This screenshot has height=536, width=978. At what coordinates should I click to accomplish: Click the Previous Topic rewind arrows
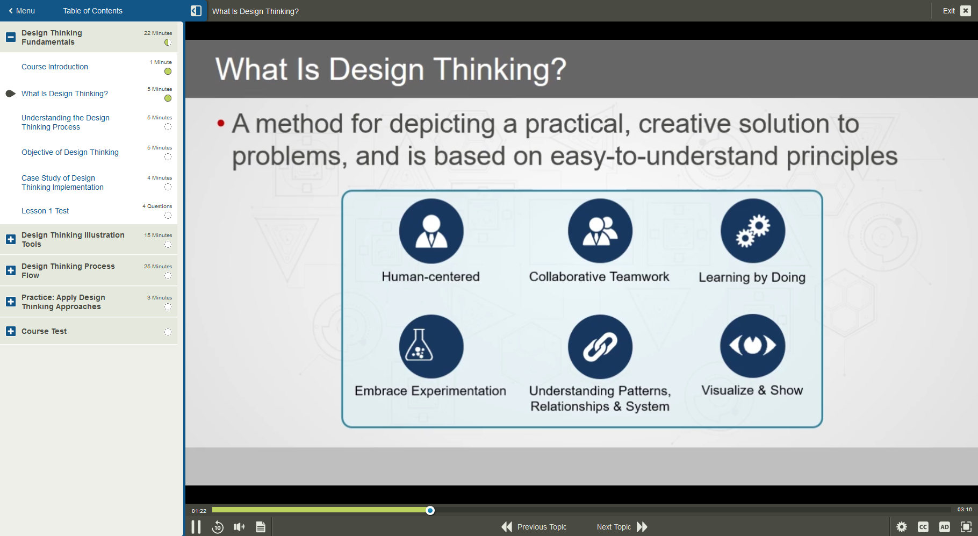(x=507, y=527)
